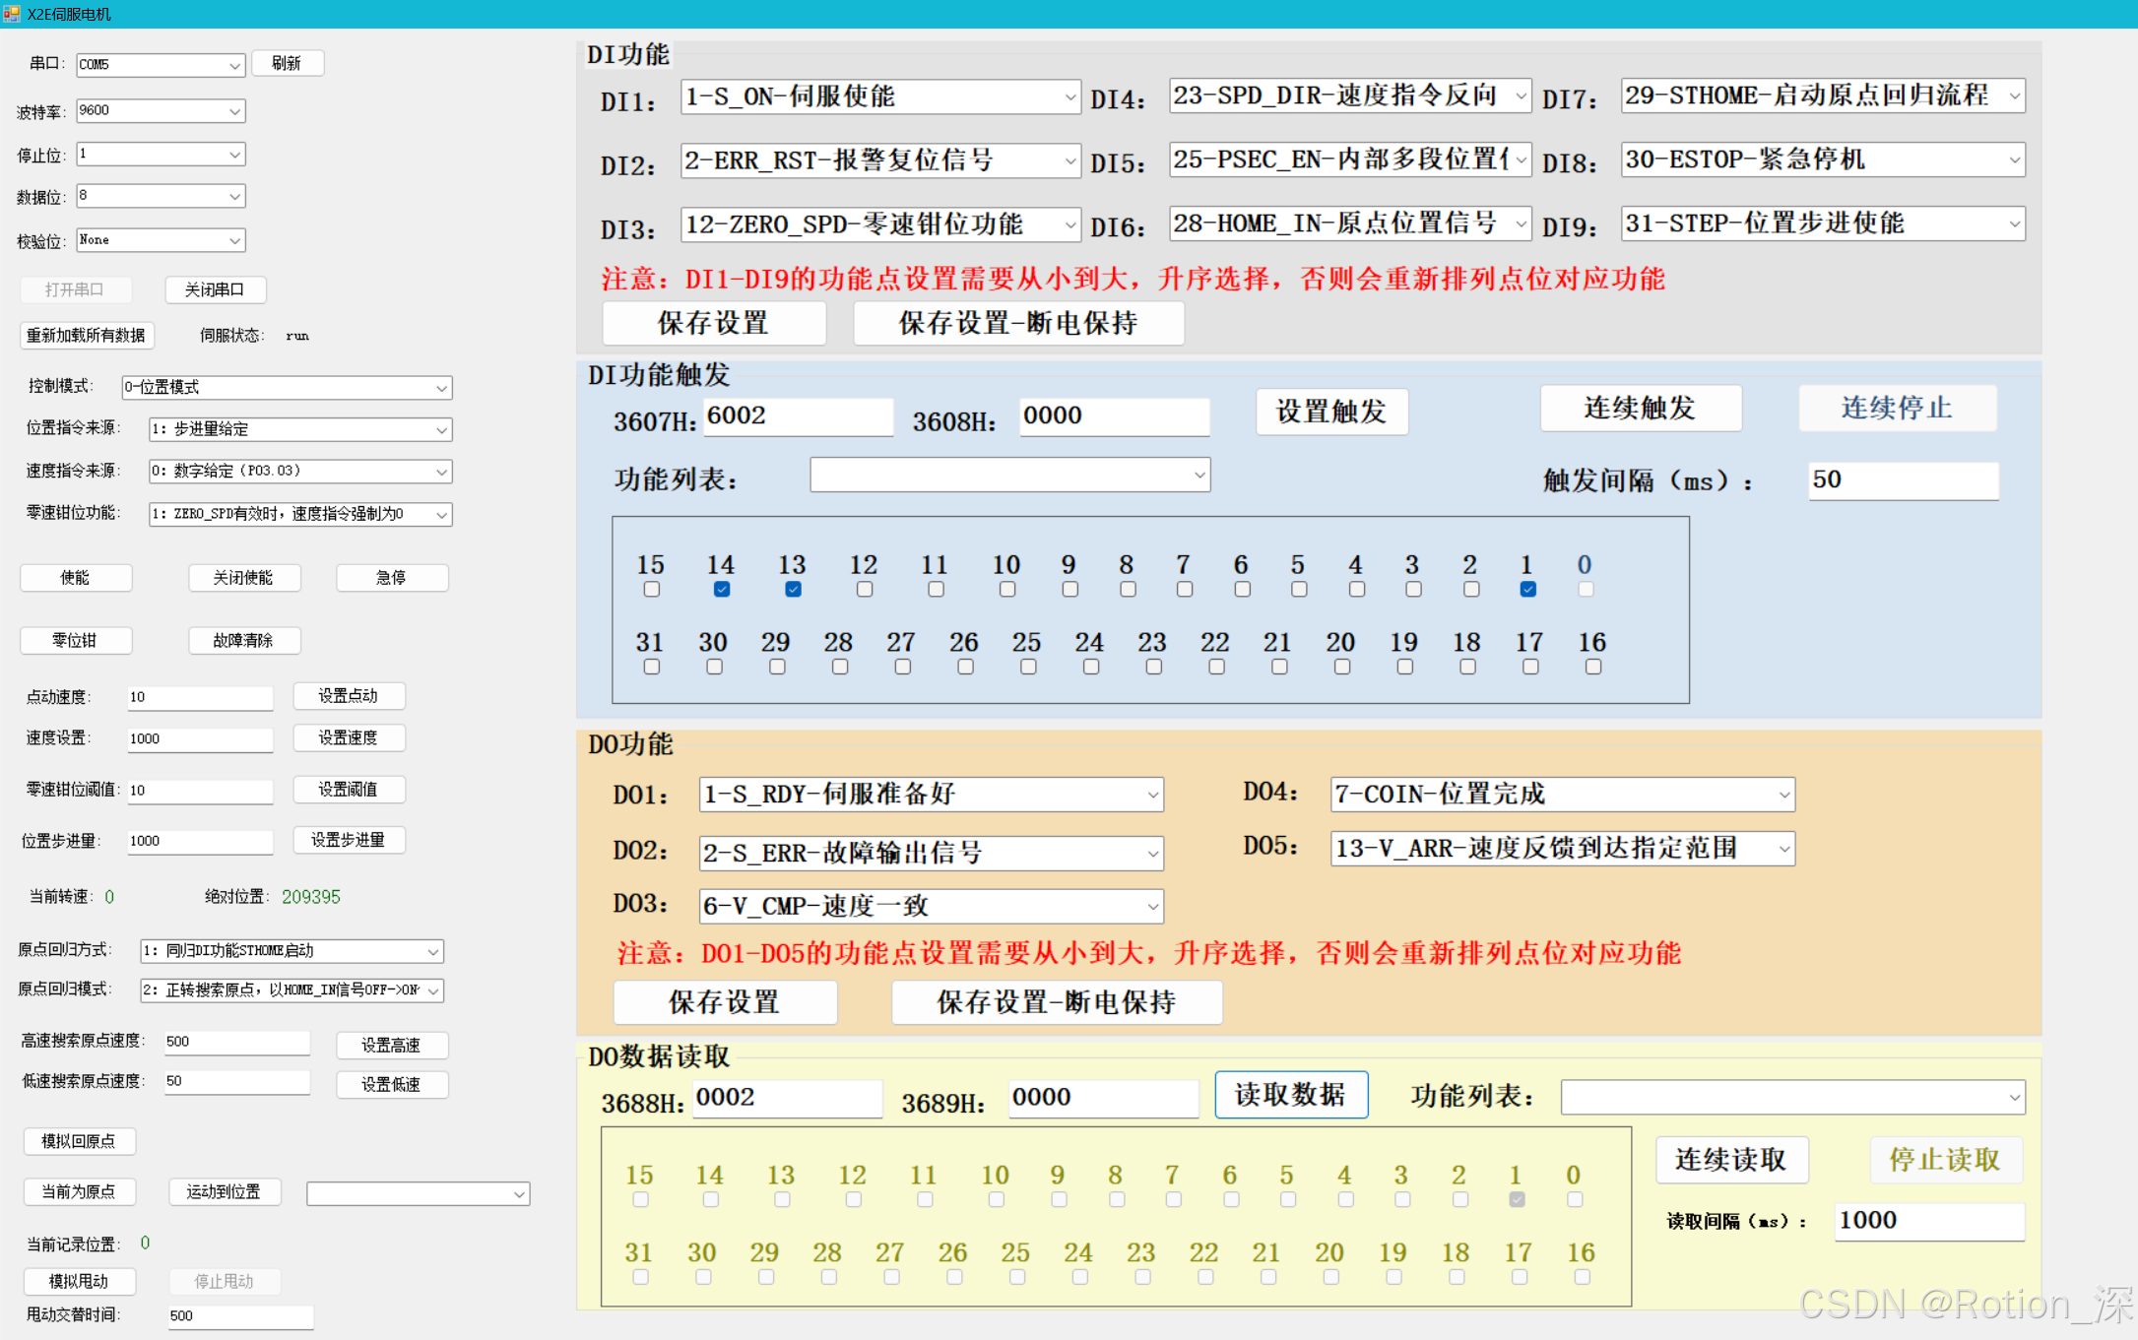The height and width of the screenshot is (1340, 2138).
Task: Click the 3607H value input field
Action: pos(797,416)
